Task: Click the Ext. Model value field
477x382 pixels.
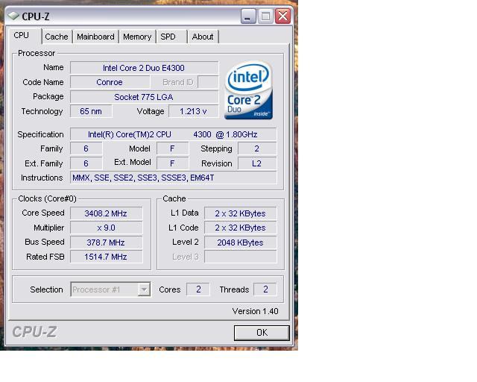Action: point(172,163)
